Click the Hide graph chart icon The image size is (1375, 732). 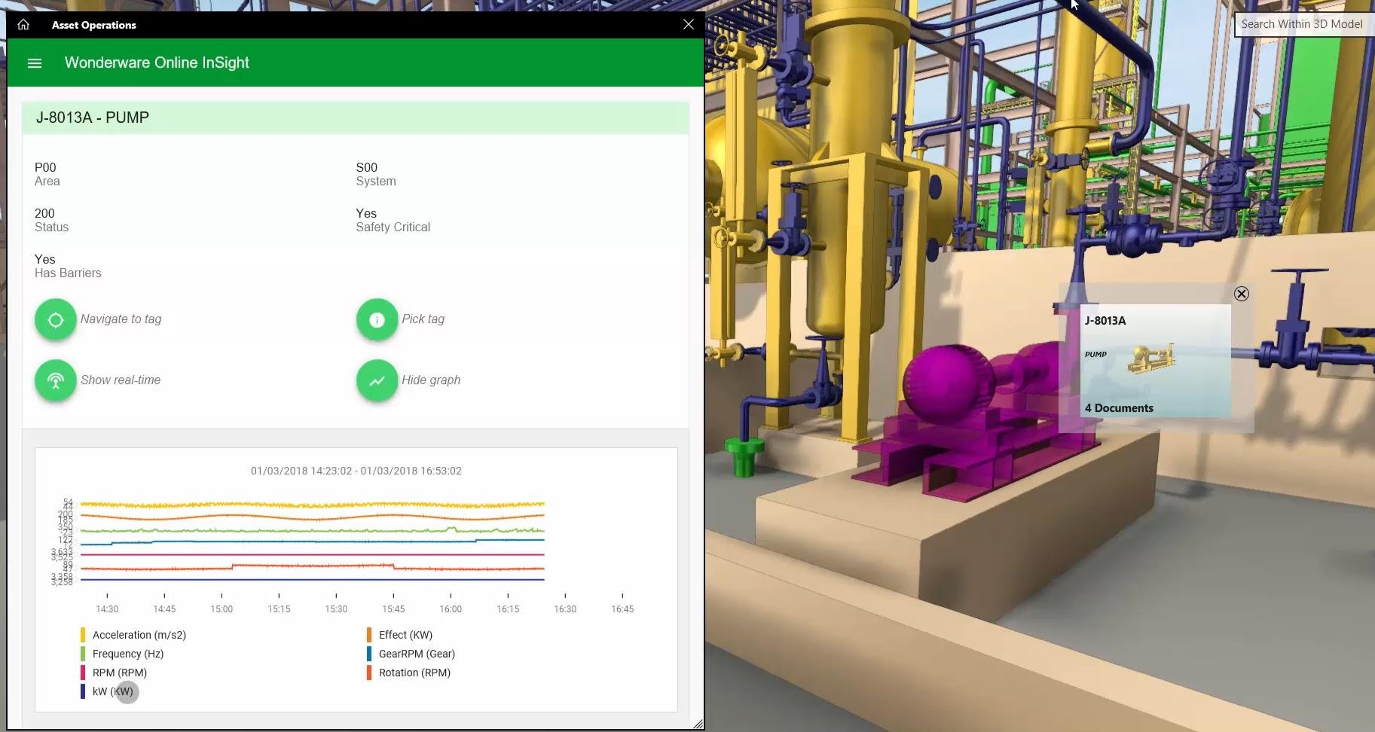(377, 380)
